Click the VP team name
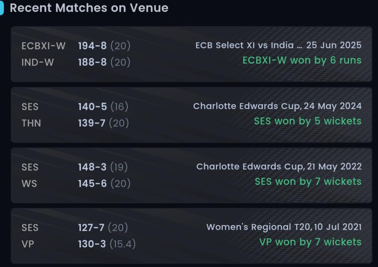The image size is (378, 267). point(28,244)
